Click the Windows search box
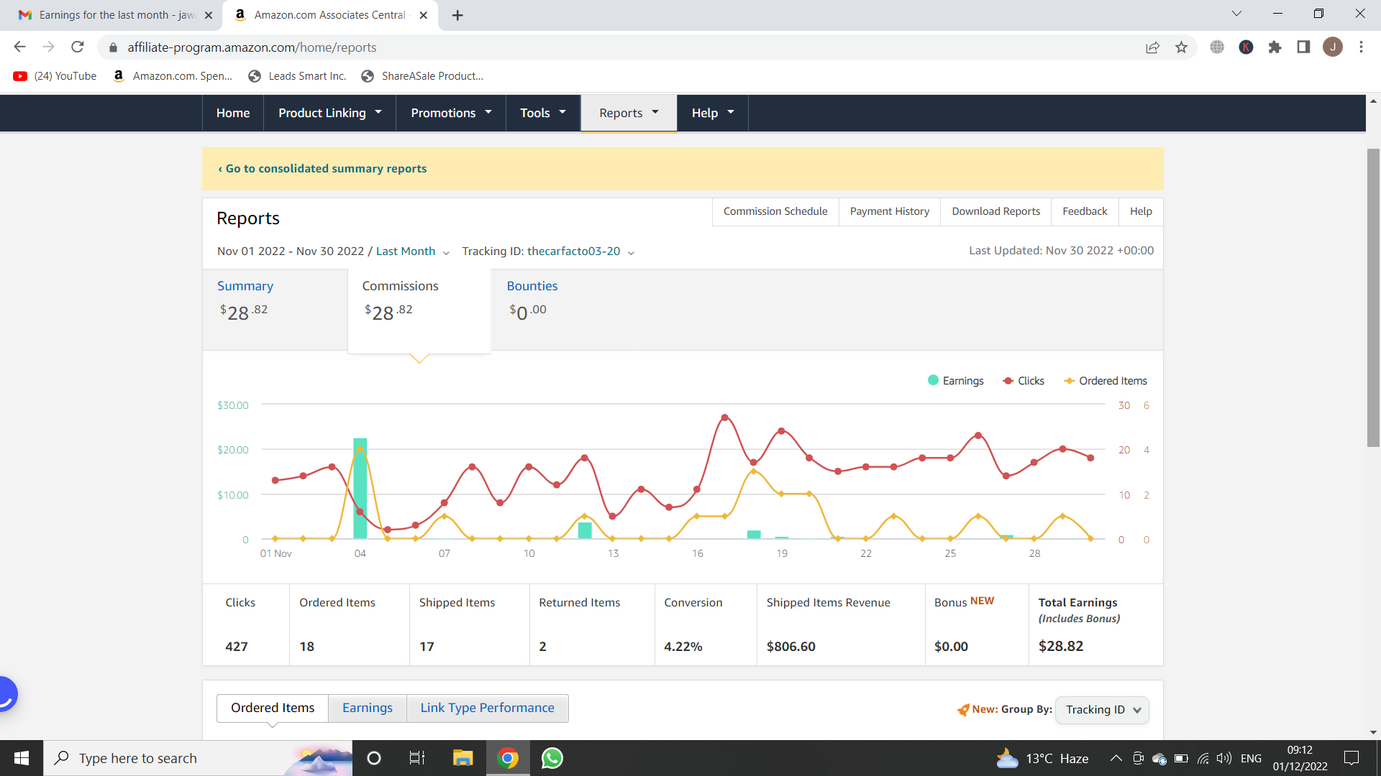1381x776 pixels. (198, 758)
